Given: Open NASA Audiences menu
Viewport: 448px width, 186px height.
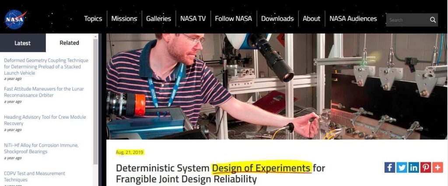Looking at the screenshot, I should tap(353, 19).
